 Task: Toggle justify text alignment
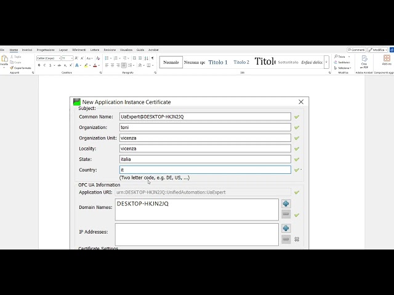[124, 65]
